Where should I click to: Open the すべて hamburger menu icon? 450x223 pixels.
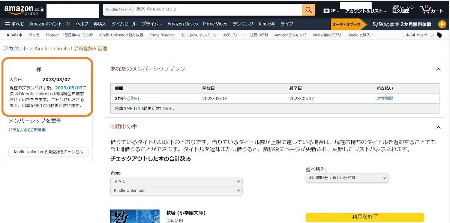pyautogui.click(x=7, y=24)
